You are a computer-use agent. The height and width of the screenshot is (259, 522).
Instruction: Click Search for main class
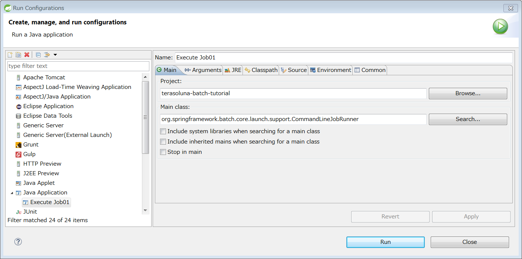point(468,119)
